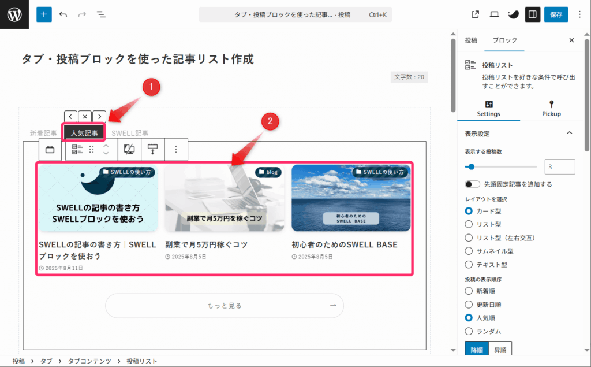The height and width of the screenshot is (367, 591).
Task: Open the SWELL settings icon
Action: pos(513,14)
